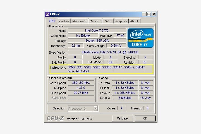Show the About tab

point(134,21)
